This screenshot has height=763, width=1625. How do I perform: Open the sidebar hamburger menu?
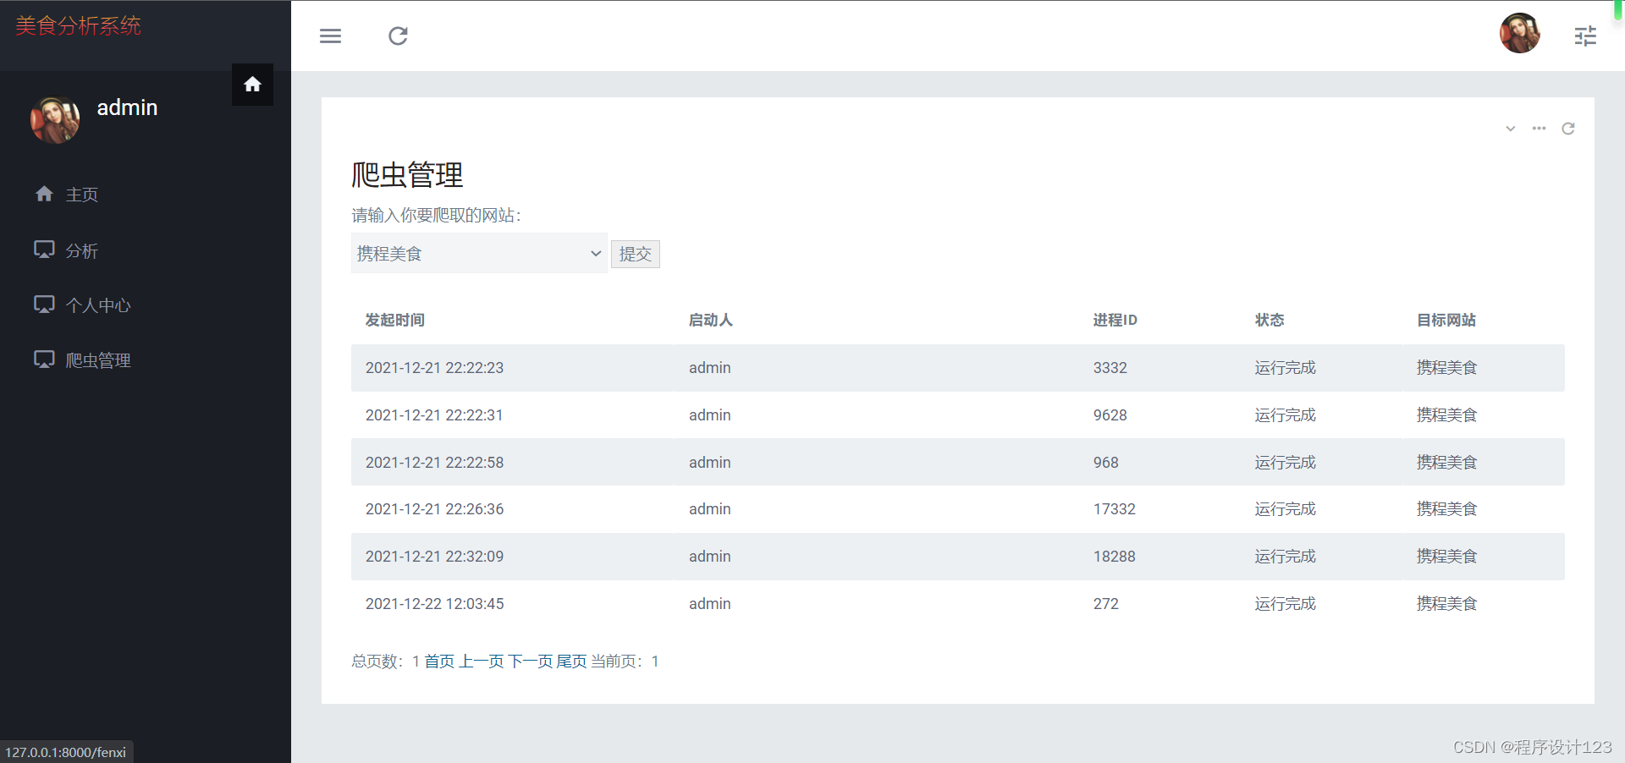click(x=330, y=36)
